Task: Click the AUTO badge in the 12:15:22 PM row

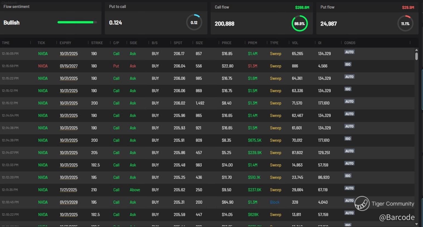Action: pyautogui.click(x=349, y=76)
